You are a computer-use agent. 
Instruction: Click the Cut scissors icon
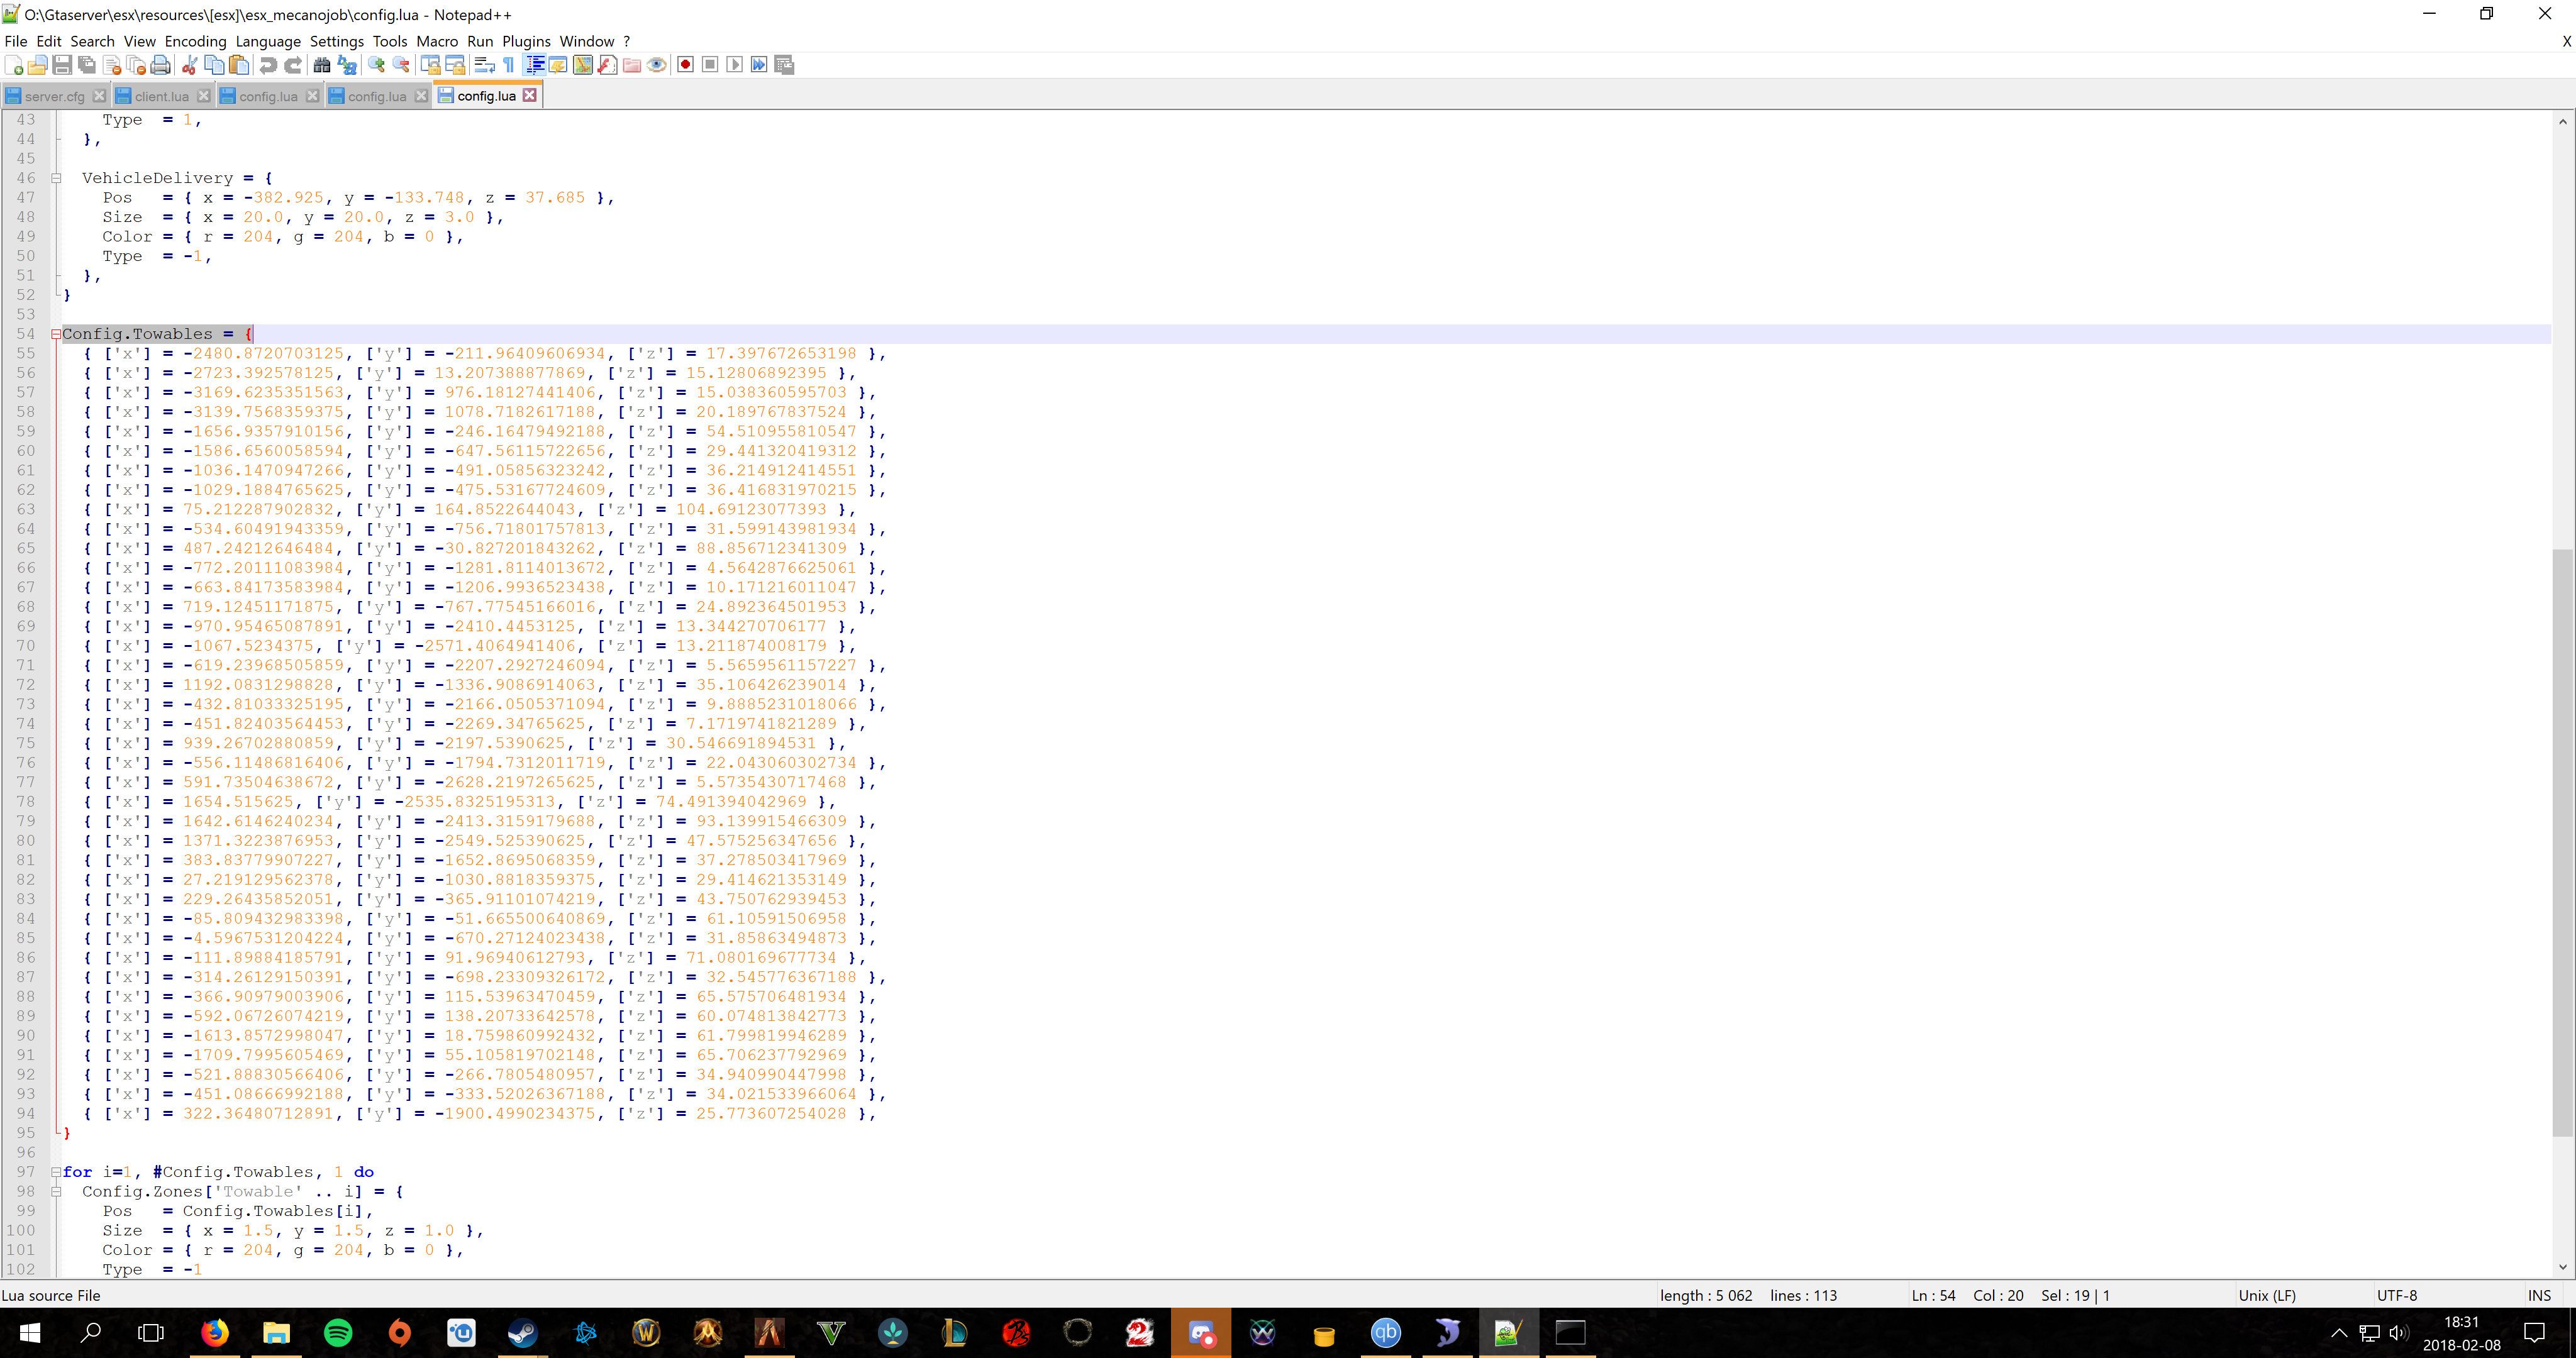click(x=189, y=65)
